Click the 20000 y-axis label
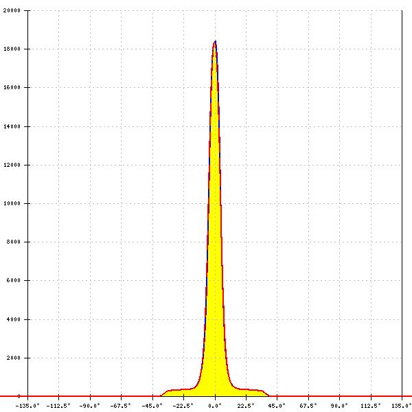 [x=11, y=11]
